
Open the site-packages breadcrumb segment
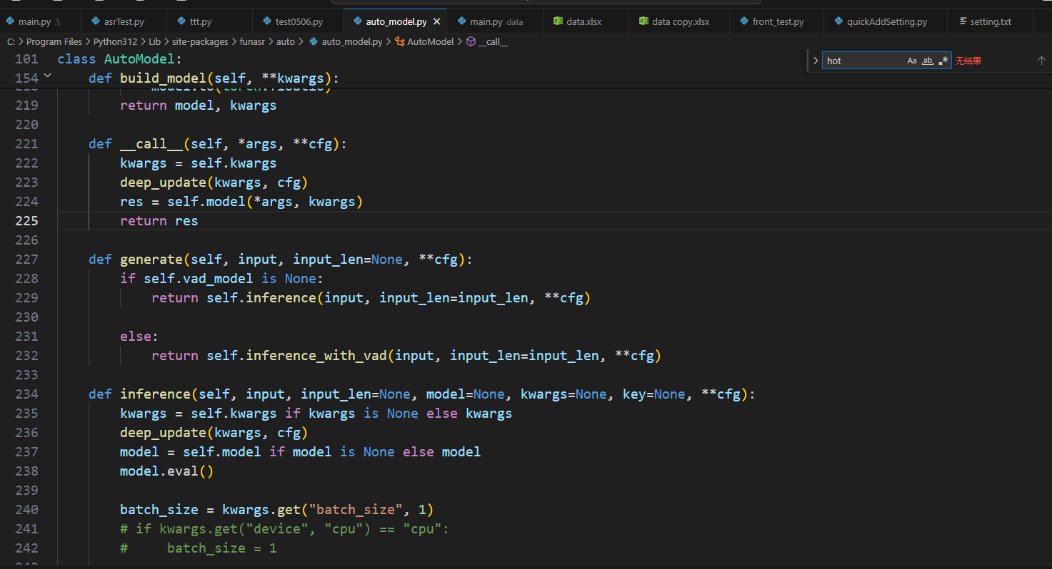[200, 41]
